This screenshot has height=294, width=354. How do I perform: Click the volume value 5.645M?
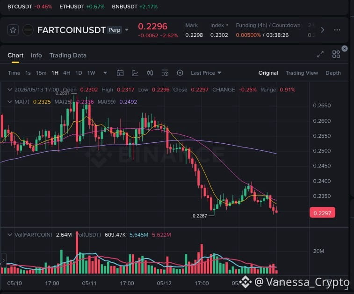139,235
